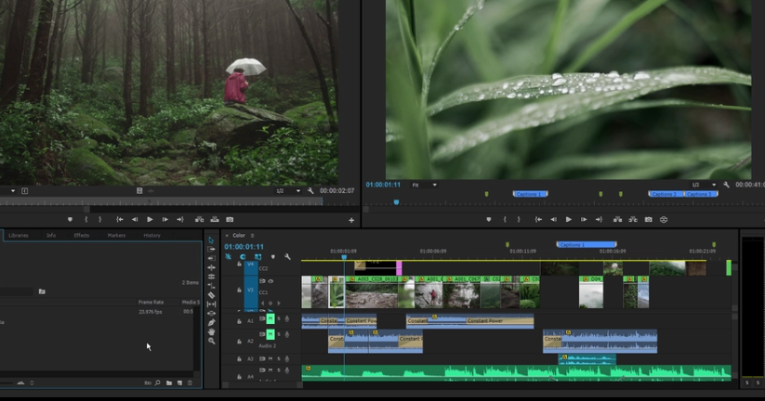765x401 pixels.
Task: Play the Source monitor clip
Action: coord(150,220)
